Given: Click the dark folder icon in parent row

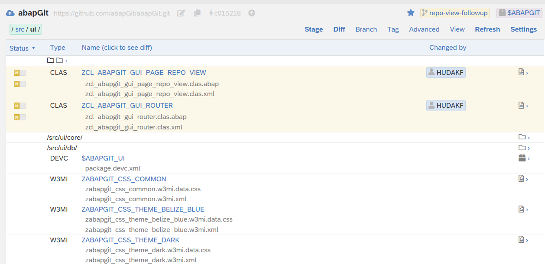Looking at the screenshot, I should pyautogui.click(x=50, y=60).
